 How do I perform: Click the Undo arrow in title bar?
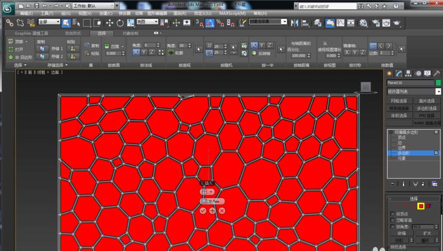point(45,6)
